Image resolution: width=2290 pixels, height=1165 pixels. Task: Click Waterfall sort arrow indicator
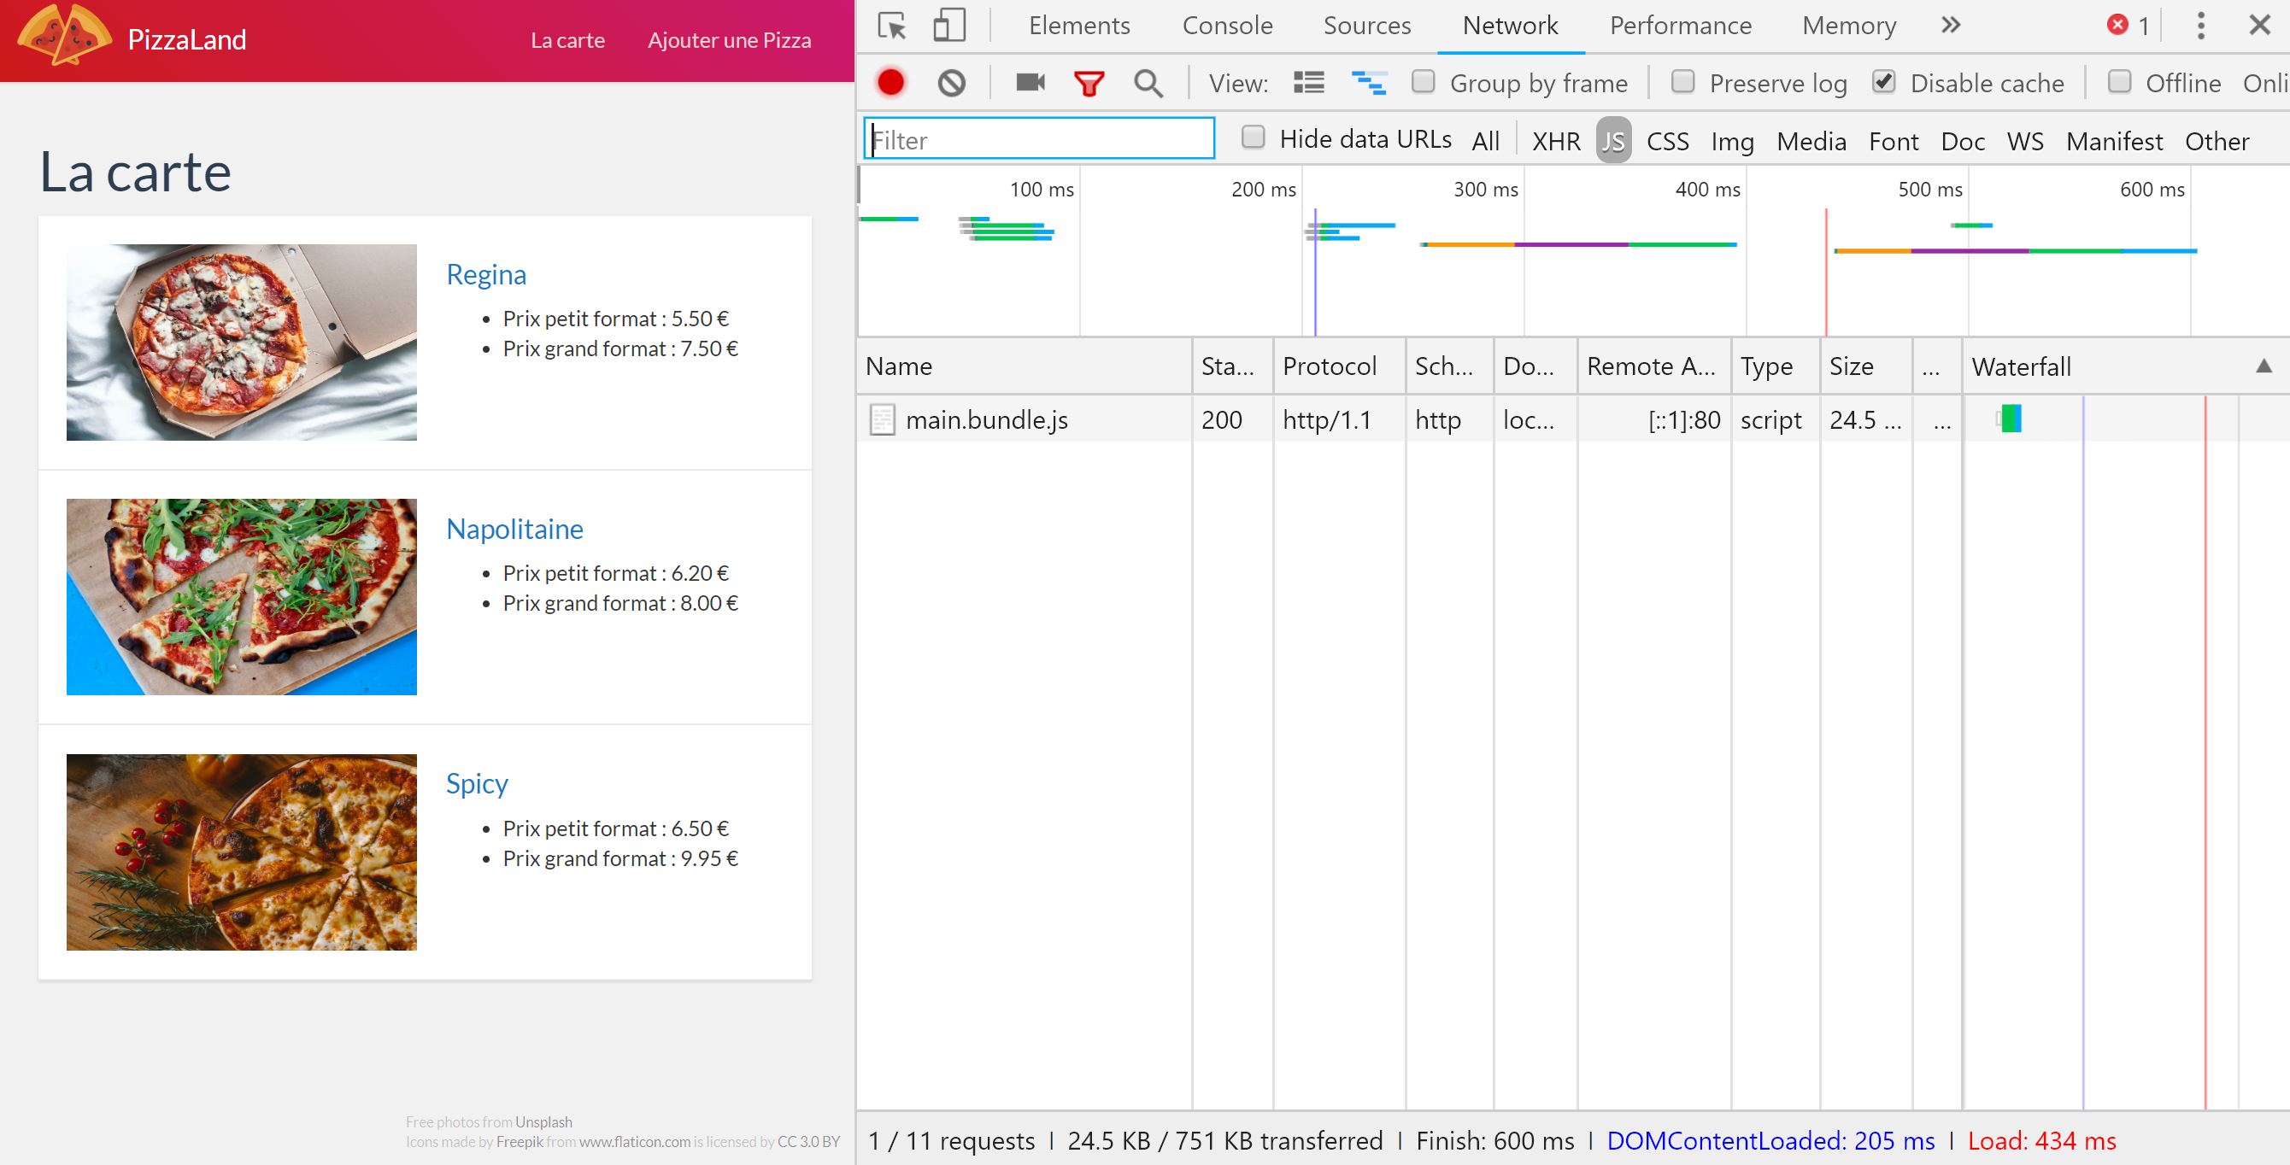coord(2264,366)
